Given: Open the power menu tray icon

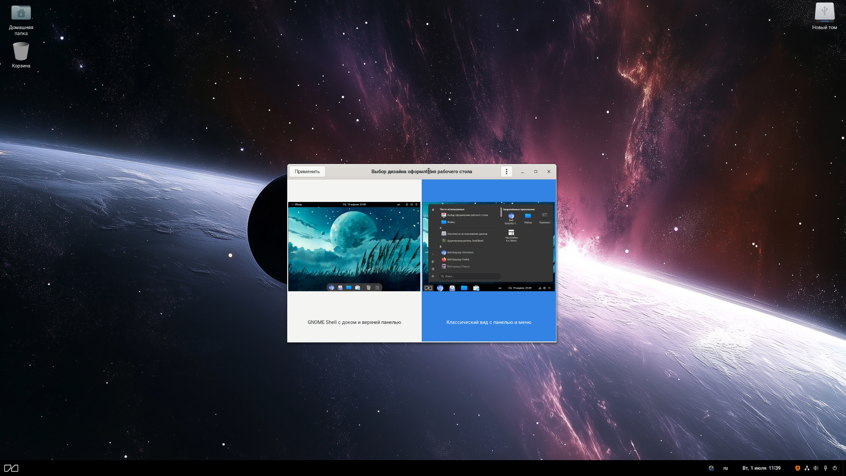Looking at the screenshot, I should click(835, 468).
